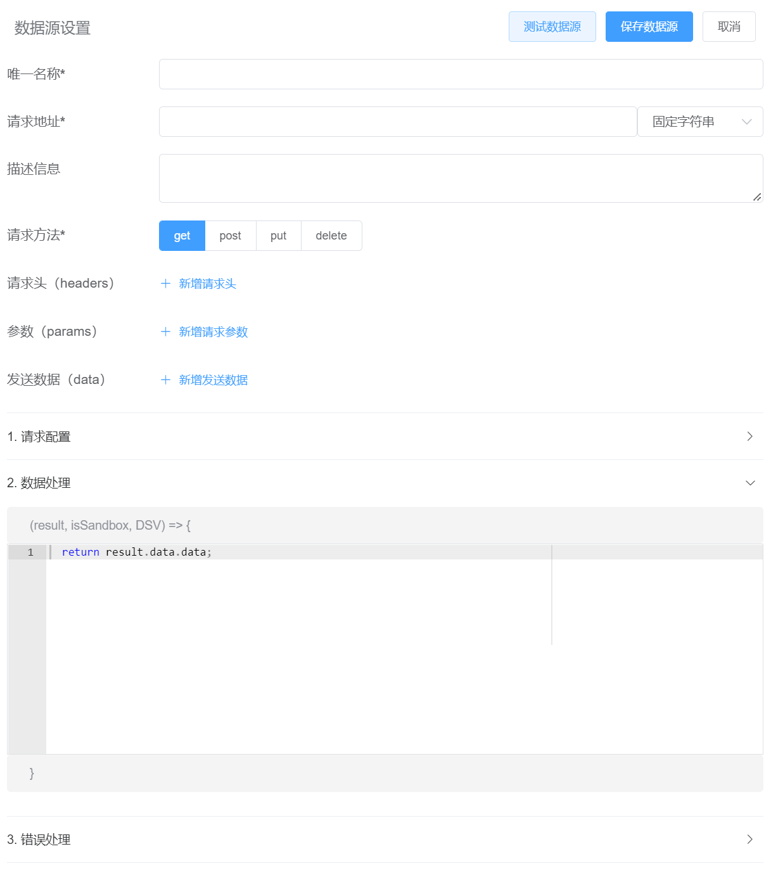Cancel with the 取消 button
Screen dimensions: 771x894
click(729, 27)
